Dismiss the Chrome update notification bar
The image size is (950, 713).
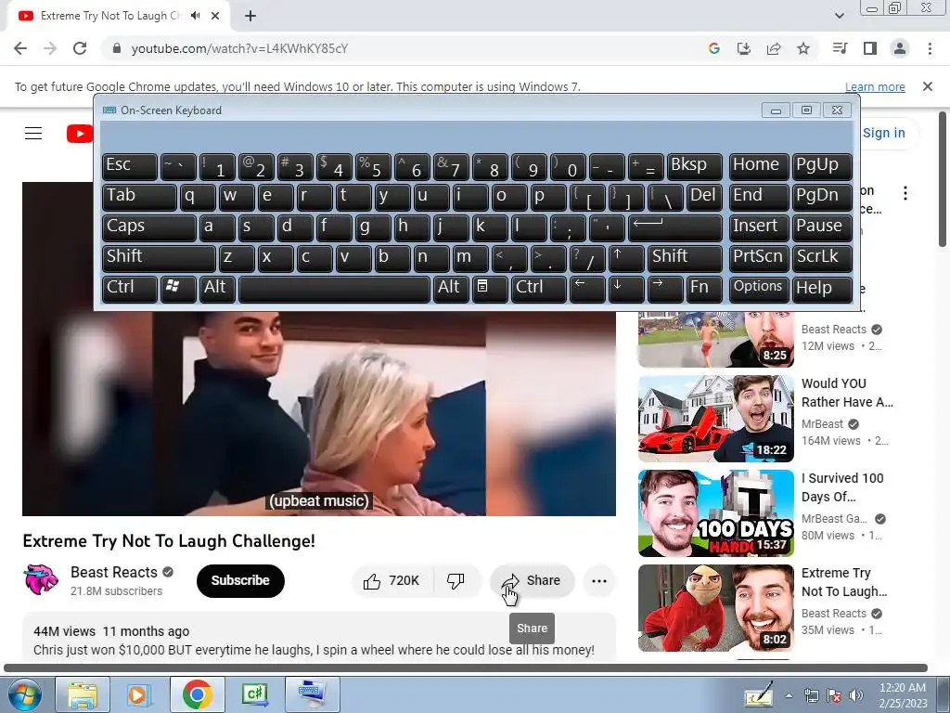click(x=928, y=86)
